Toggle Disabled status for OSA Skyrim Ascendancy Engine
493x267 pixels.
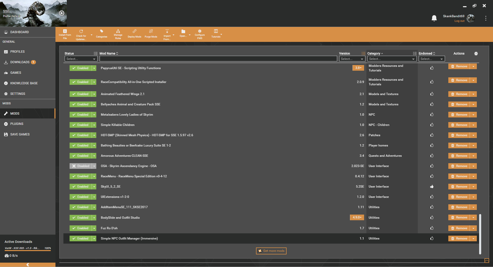pos(81,166)
